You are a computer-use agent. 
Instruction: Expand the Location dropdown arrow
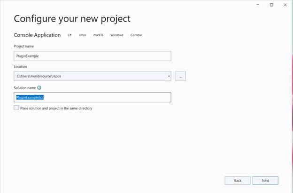[169, 76]
